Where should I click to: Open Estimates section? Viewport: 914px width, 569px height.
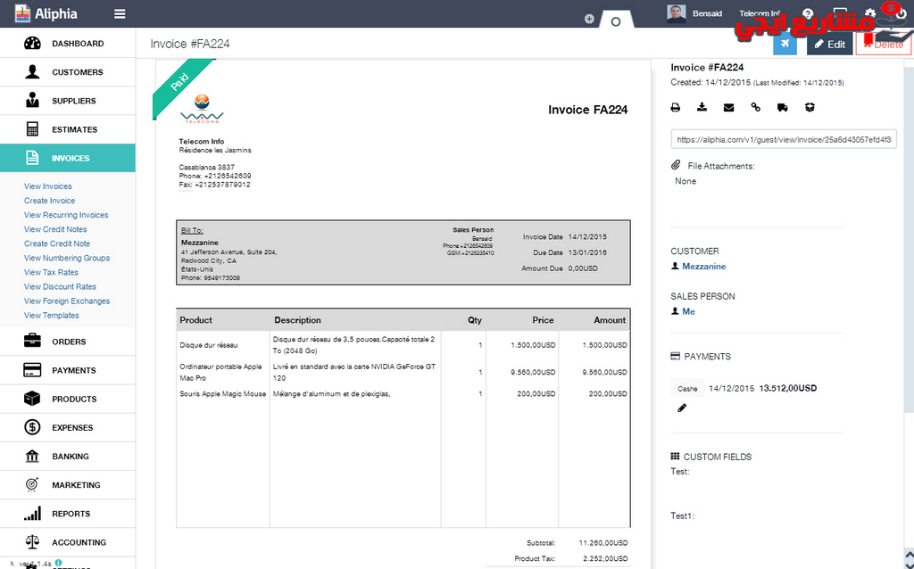click(x=68, y=129)
